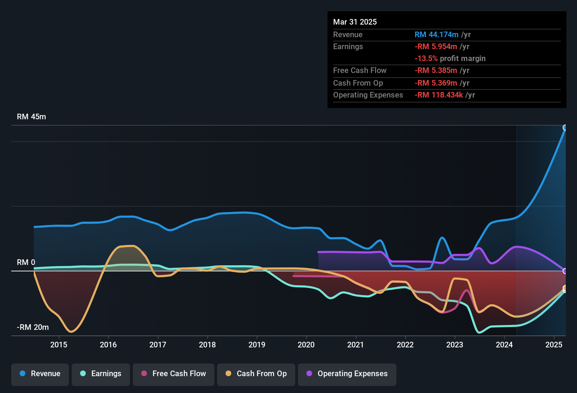Click the blue Revenue legend dot
This screenshot has width=577, height=393.
coord(22,373)
